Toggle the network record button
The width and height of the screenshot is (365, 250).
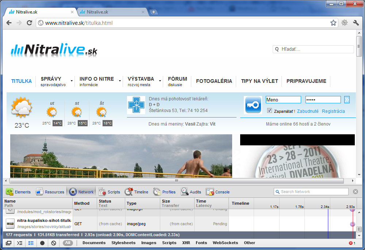click(42, 243)
